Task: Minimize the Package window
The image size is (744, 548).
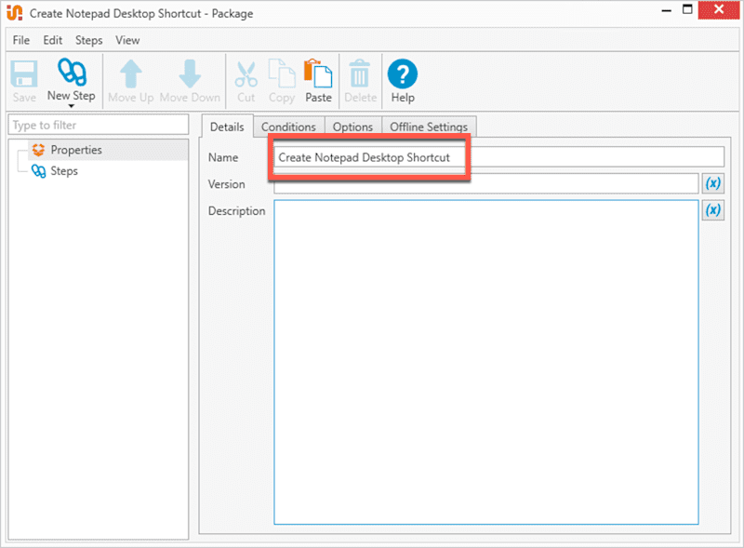Action: pyautogui.click(x=666, y=10)
